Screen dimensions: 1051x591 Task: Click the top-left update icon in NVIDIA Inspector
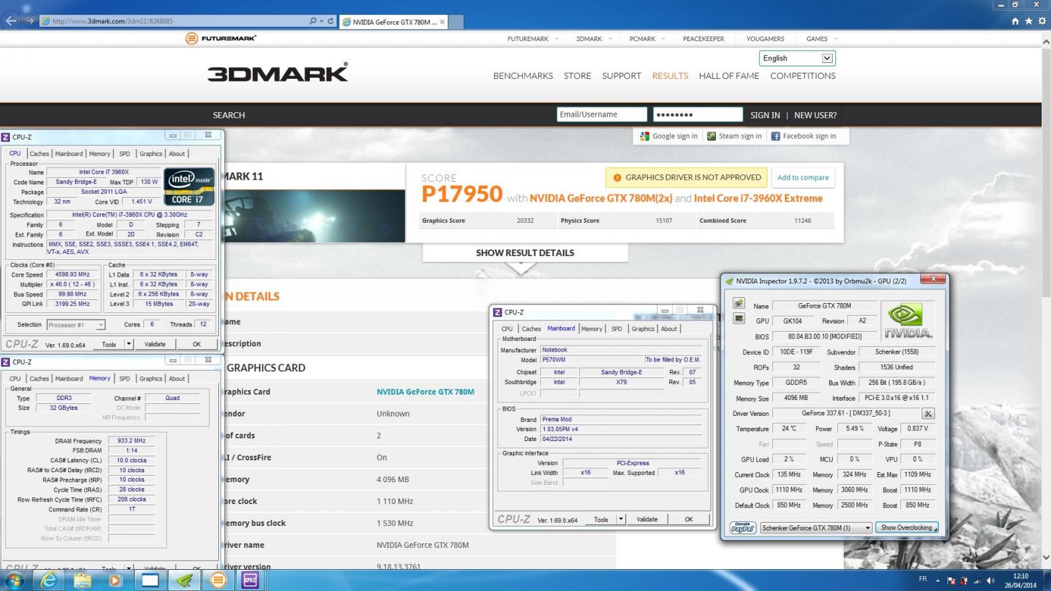(x=738, y=303)
